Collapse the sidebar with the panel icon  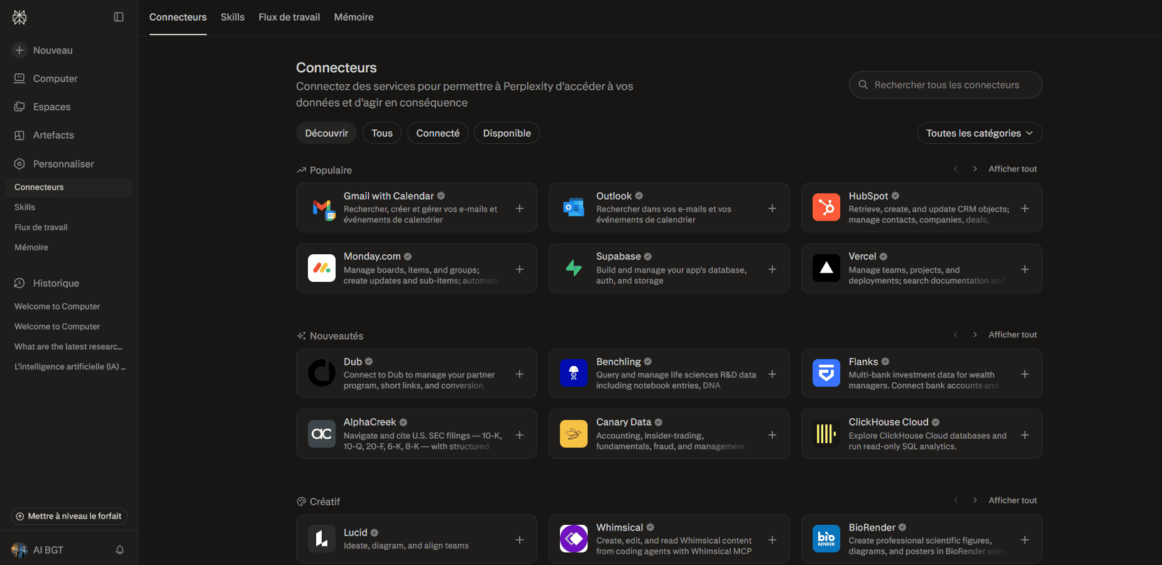(119, 17)
